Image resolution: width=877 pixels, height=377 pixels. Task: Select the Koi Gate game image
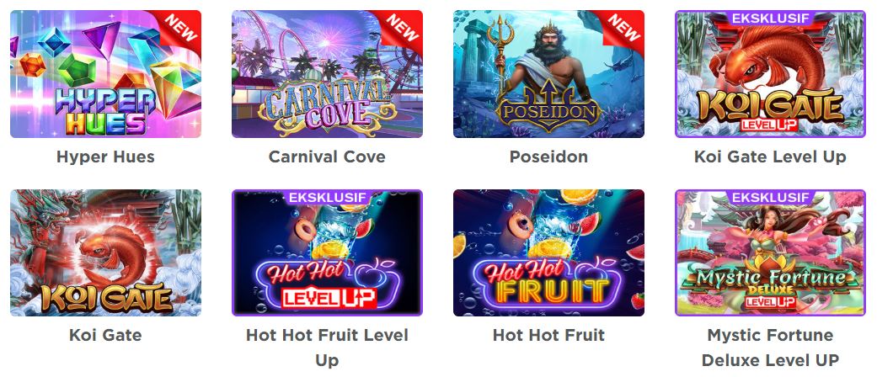(x=105, y=253)
